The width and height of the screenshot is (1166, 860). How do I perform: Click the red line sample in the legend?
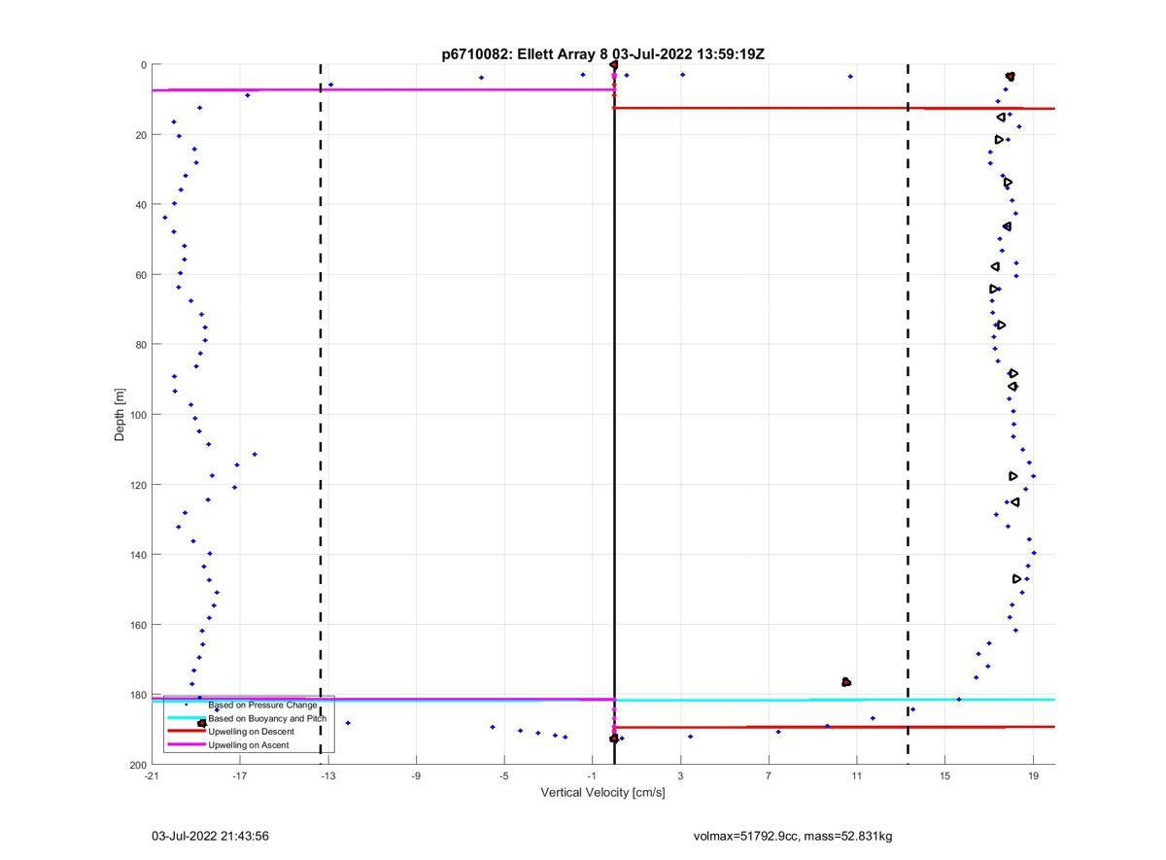click(187, 731)
